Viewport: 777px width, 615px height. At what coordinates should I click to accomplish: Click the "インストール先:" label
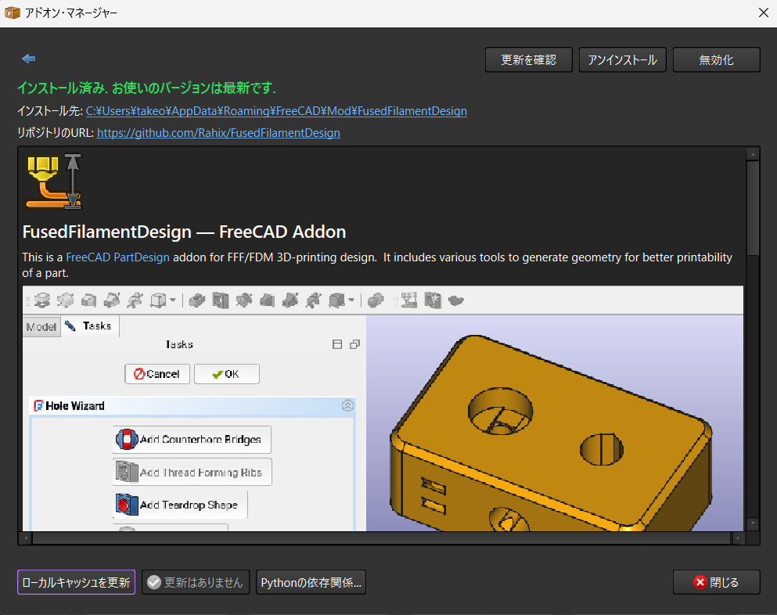pyautogui.click(x=50, y=111)
